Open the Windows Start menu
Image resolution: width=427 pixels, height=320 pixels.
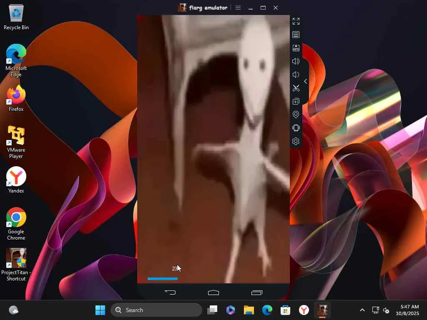[x=100, y=310]
